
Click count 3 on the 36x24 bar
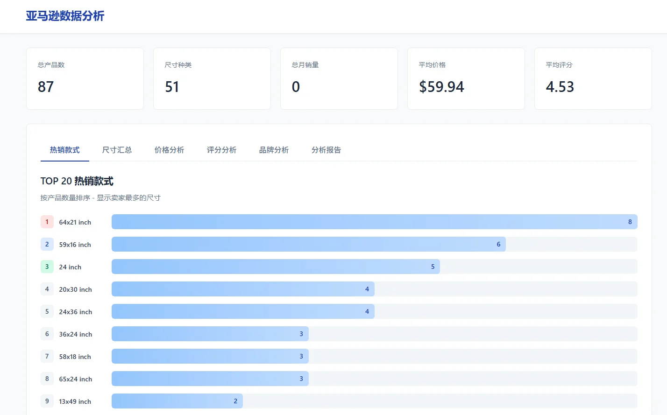point(301,334)
